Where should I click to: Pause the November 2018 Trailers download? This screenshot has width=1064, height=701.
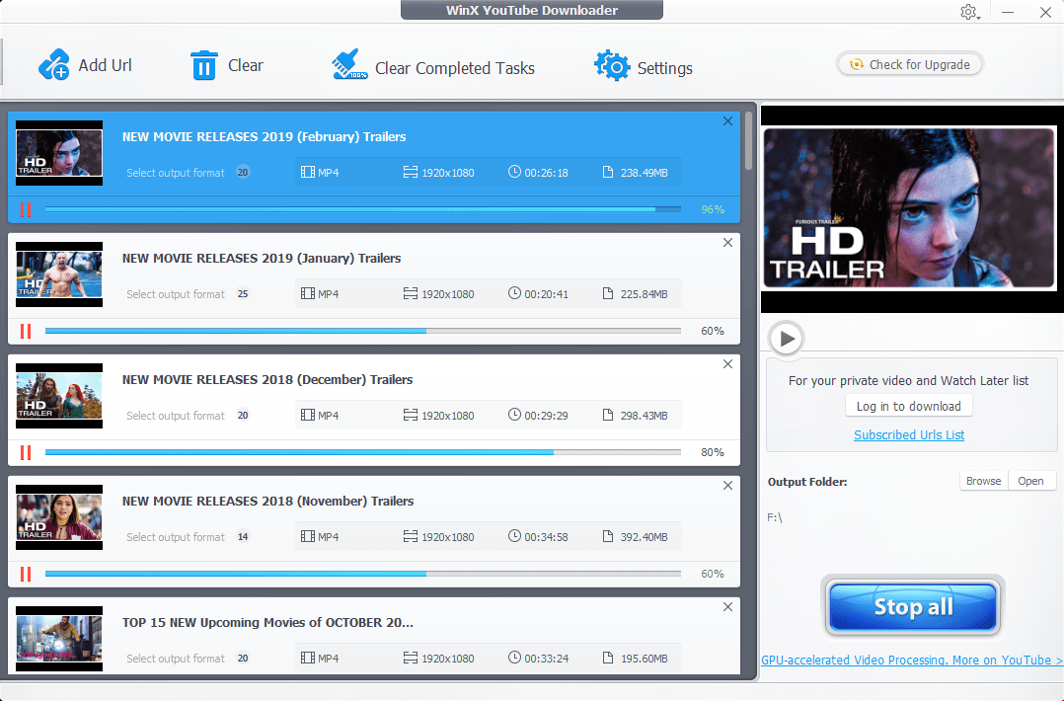(26, 574)
